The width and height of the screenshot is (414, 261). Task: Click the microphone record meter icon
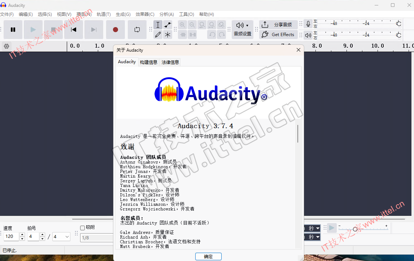tap(308, 24)
